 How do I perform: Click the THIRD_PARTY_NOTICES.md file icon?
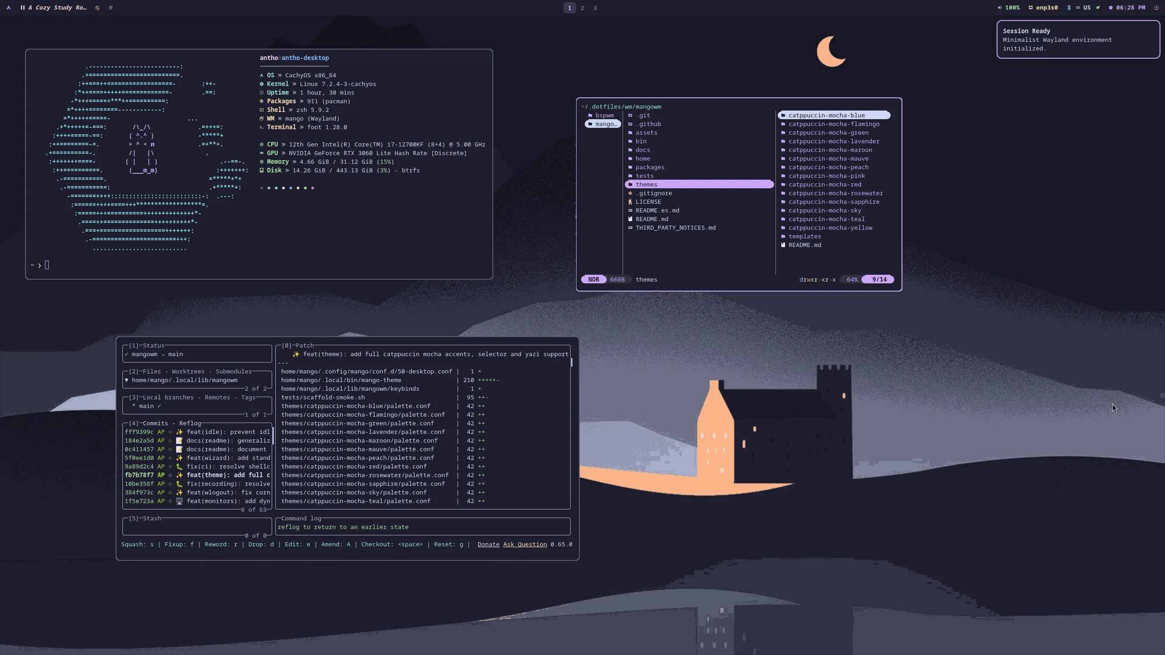coord(630,228)
